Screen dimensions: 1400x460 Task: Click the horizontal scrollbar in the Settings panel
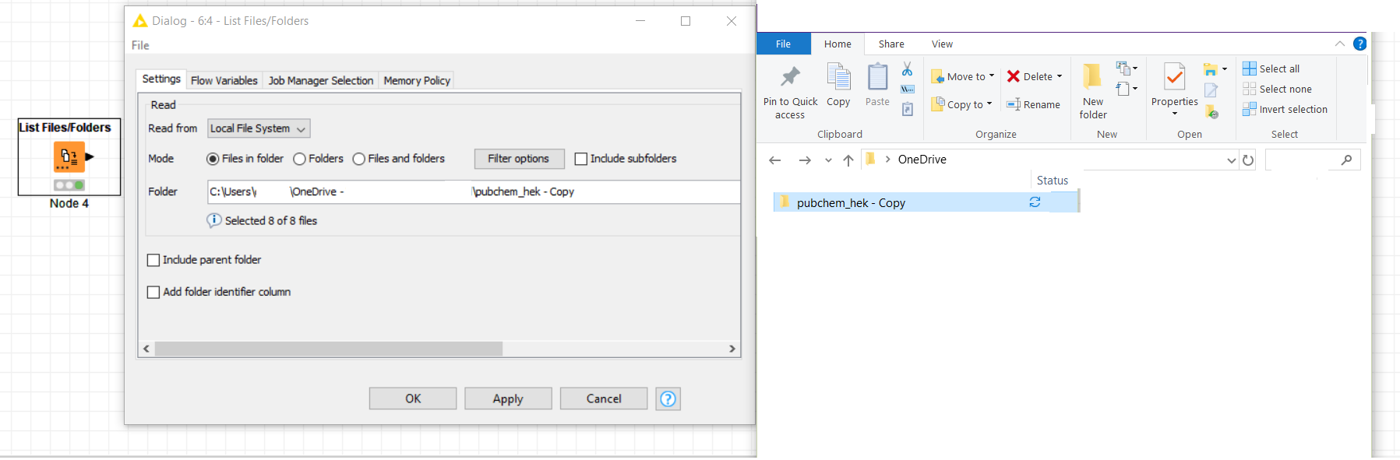328,349
